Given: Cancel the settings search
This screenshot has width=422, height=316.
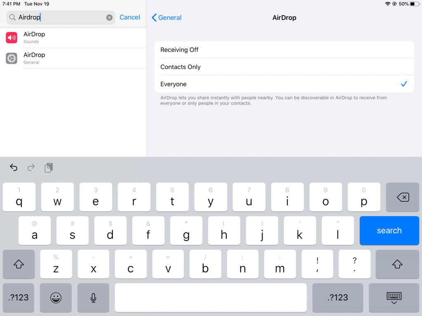Looking at the screenshot, I should click(x=130, y=17).
